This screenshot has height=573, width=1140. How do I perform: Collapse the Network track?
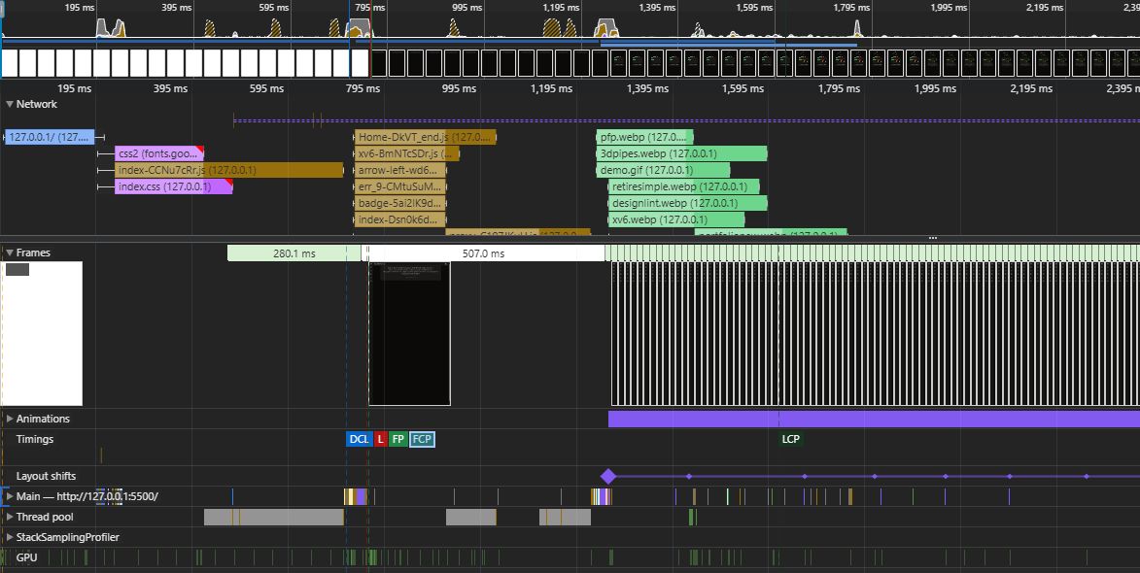[10, 104]
